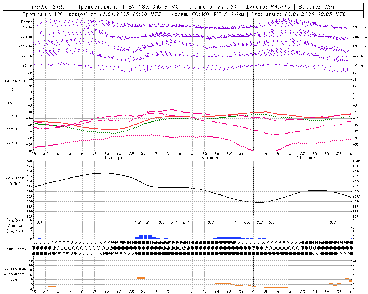Click the 'Давление' pressure panel label
This screenshot has width=368, height=294.
click(15, 177)
